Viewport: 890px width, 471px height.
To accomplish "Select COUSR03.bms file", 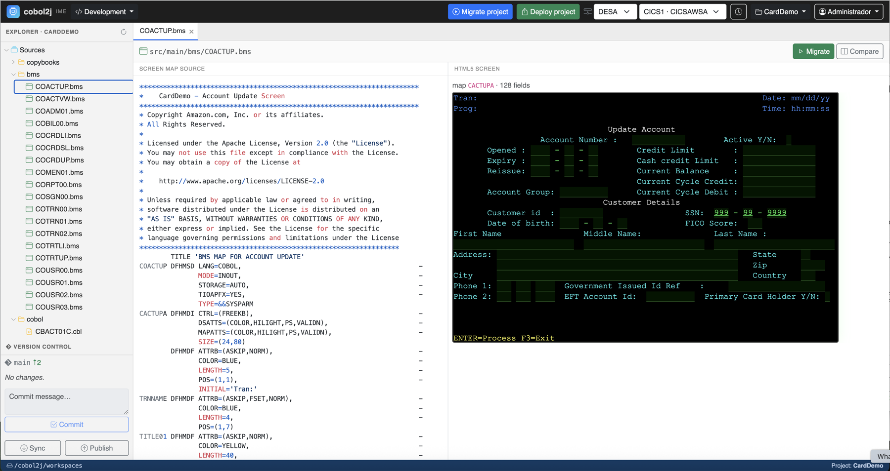I will [x=58, y=307].
